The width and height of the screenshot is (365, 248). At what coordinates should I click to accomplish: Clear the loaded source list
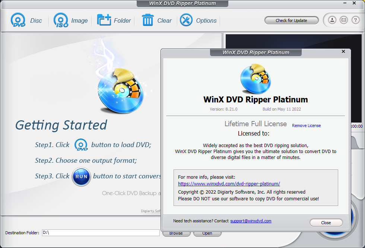click(157, 20)
